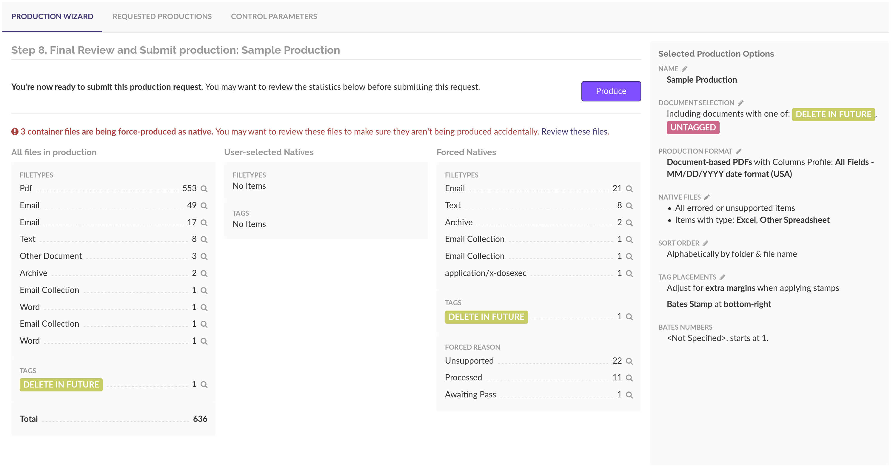Switch to Requested Productions tab
The image size is (893, 469).
pos(162,16)
